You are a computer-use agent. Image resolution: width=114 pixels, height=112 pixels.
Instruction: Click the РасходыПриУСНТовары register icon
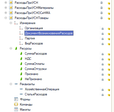tap(11, 18)
